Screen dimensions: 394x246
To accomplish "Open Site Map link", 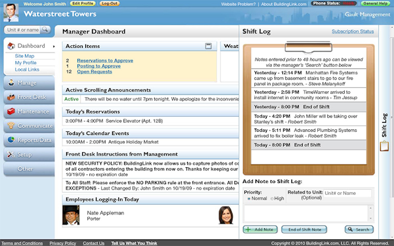I will click(24, 56).
